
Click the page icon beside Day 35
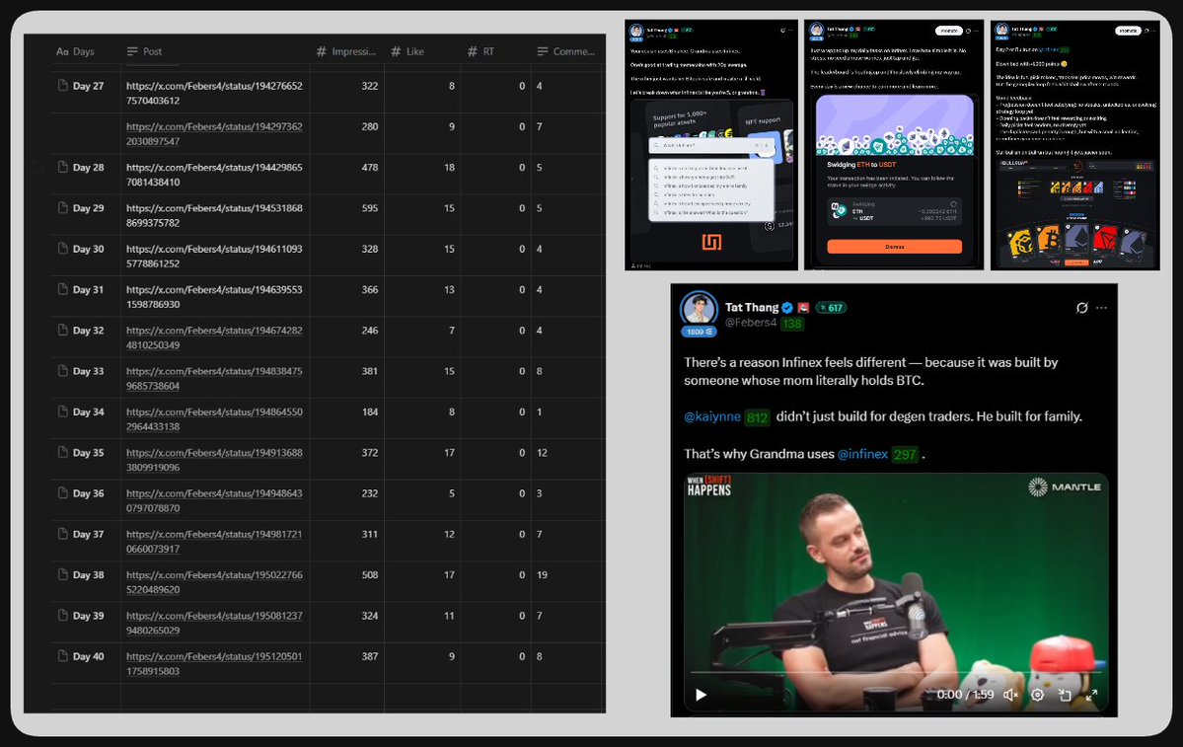62,452
